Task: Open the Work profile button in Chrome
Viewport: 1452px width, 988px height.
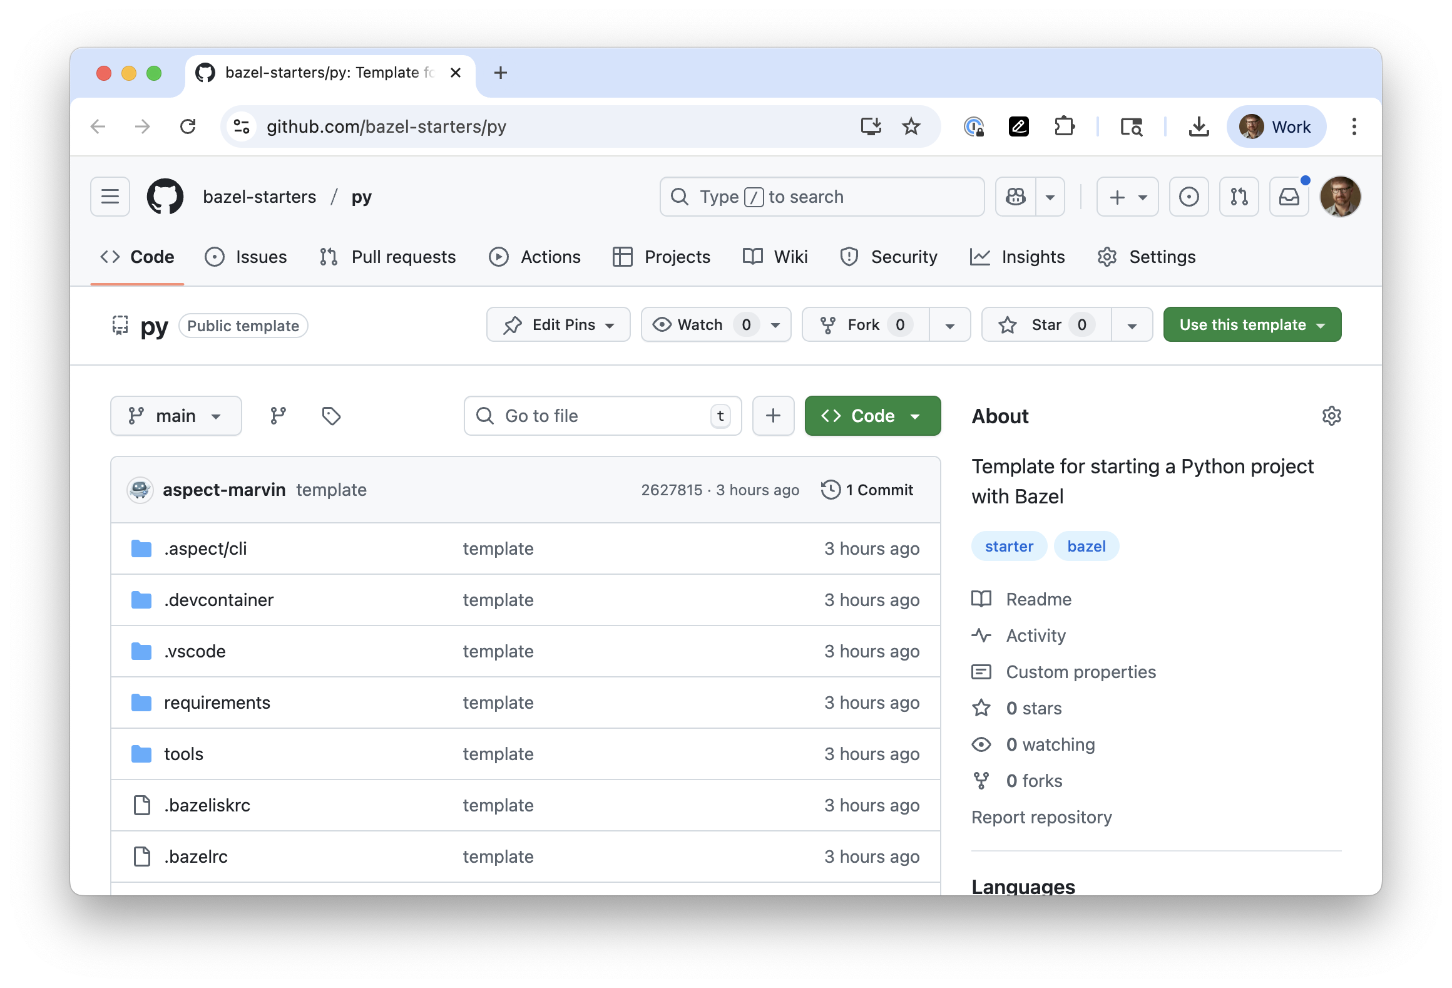Action: click(1277, 126)
